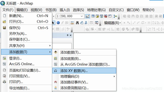
Task: Select the Measure ruler tool
Action: pyautogui.click(x=72, y=23)
